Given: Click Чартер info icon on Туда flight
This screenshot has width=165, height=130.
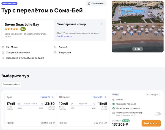Looking at the screenshot, I should coord(49,97).
